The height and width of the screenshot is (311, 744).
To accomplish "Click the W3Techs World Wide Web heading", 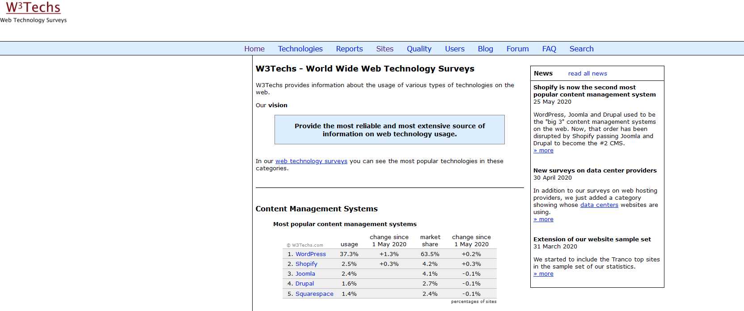I will coord(365,68).
